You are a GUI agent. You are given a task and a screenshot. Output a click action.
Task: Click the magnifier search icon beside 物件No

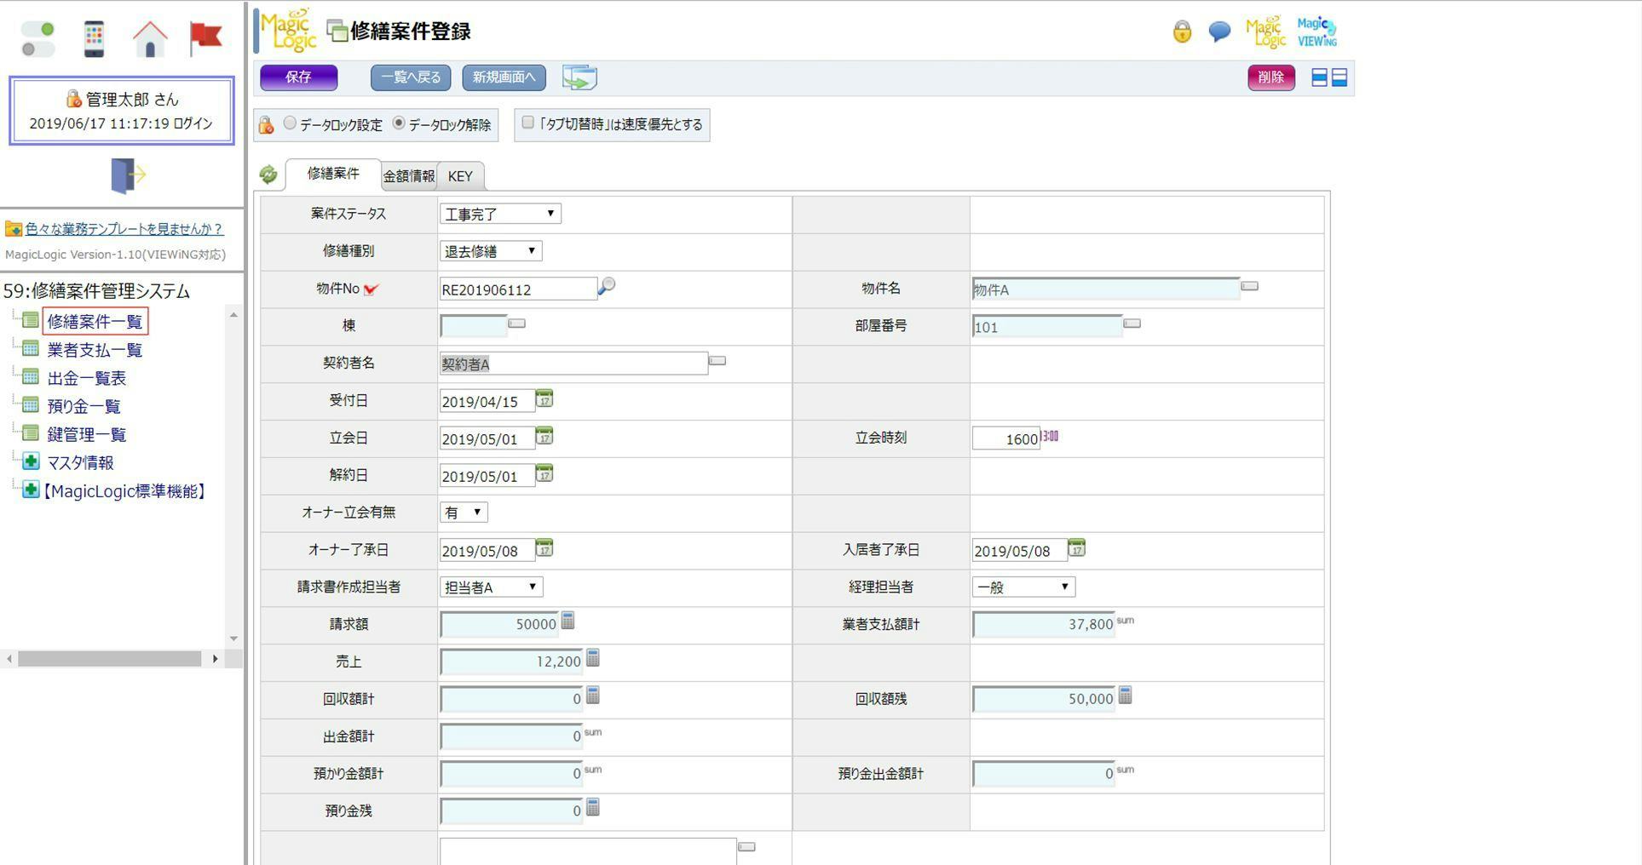[607, 287]
